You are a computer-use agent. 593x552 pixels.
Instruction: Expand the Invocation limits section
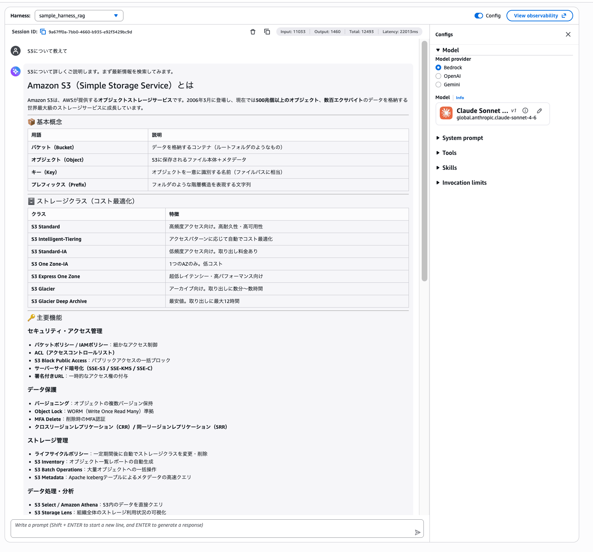click(461, 183)
